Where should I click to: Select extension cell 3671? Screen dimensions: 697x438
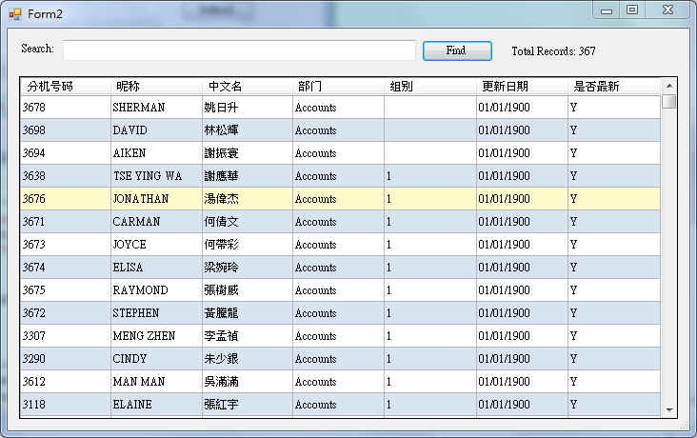coord(66,222)
